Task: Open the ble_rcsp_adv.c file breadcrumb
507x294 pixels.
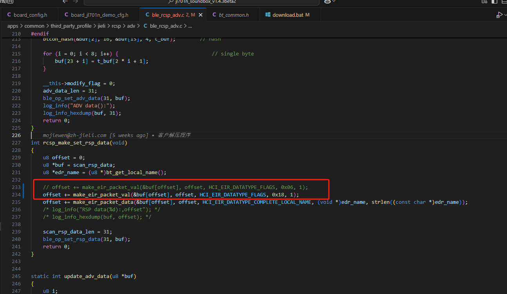Action: (163, 26)
